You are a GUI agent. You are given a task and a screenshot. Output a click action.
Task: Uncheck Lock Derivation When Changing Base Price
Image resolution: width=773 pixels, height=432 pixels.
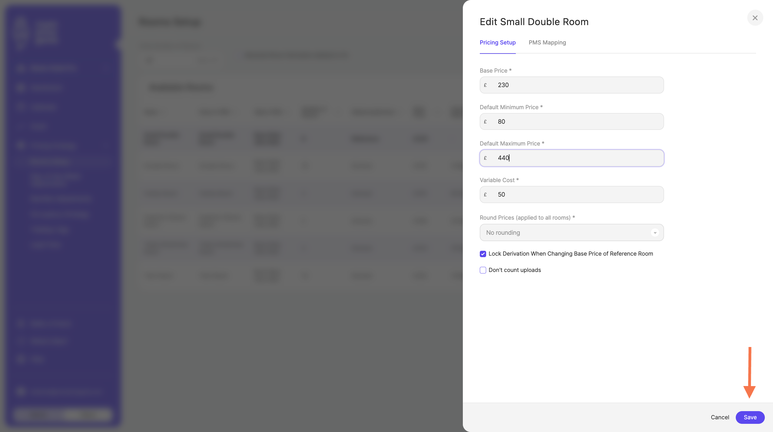[483, 254]
